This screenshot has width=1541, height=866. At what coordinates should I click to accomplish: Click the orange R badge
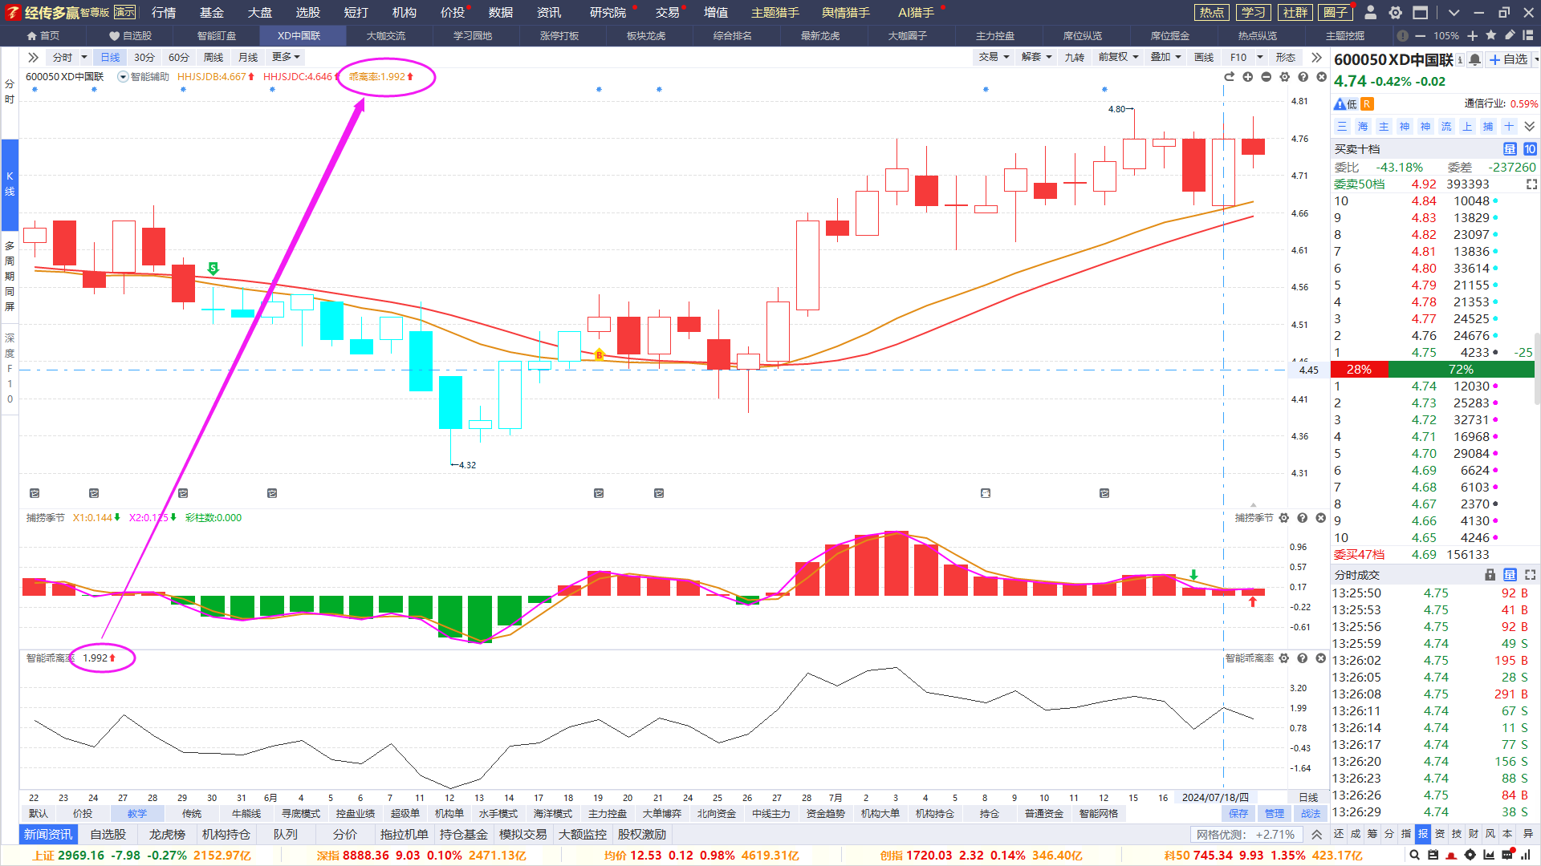(x=1367, y=104)
